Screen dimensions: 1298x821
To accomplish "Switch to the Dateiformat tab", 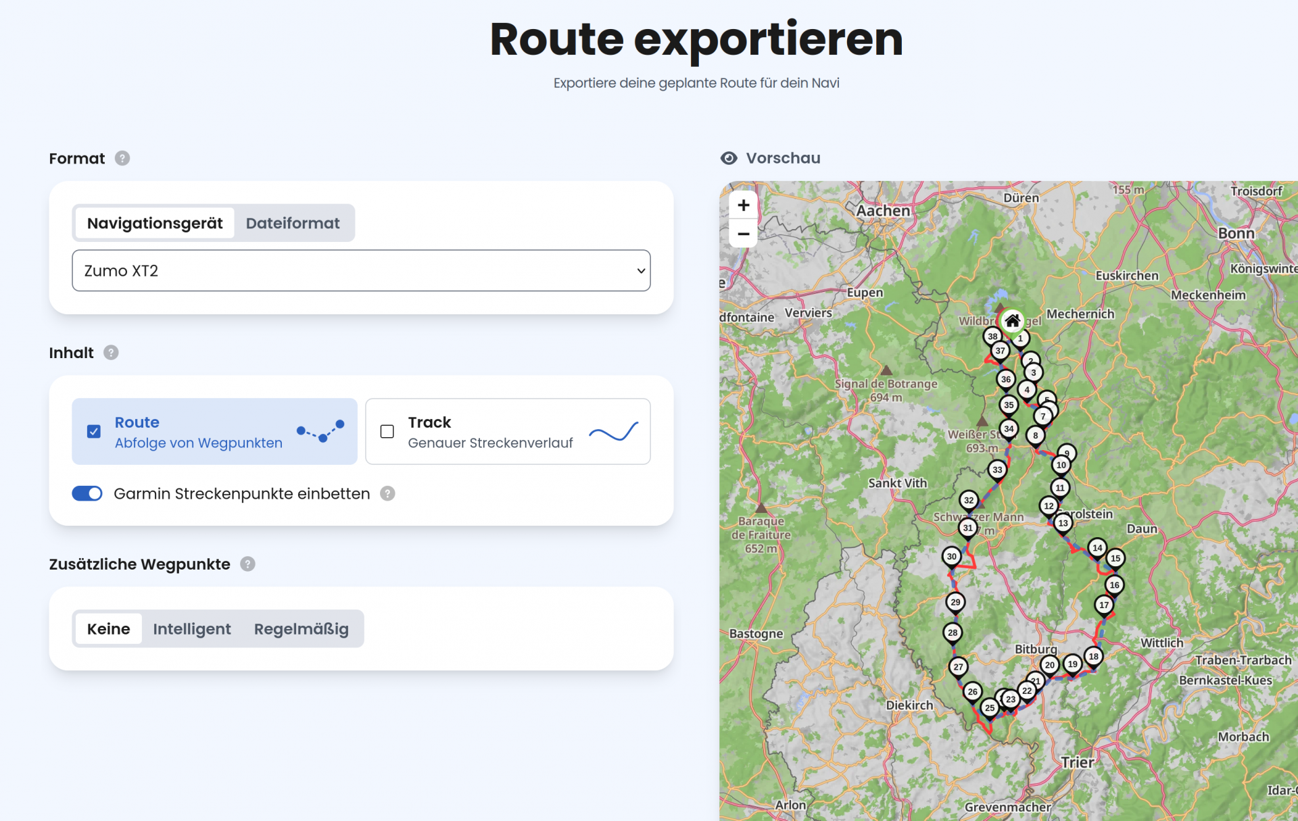I will click(x=293, y=223).
